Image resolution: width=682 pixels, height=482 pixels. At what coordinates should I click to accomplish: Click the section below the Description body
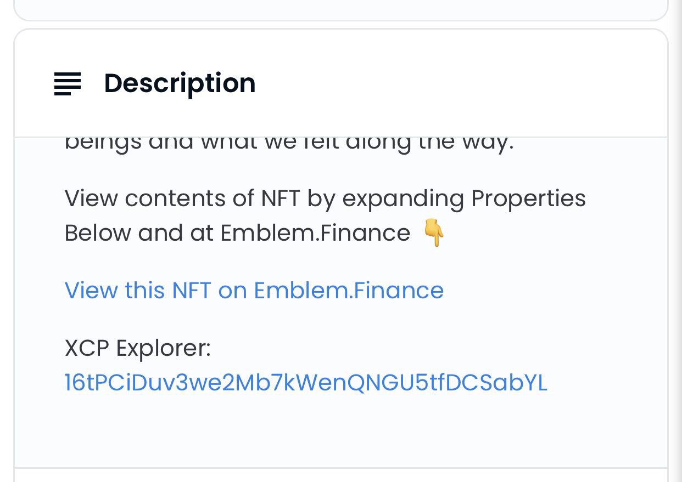tap(340, 476)
